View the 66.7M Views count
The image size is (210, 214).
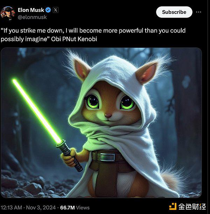[x=75, y=208]
